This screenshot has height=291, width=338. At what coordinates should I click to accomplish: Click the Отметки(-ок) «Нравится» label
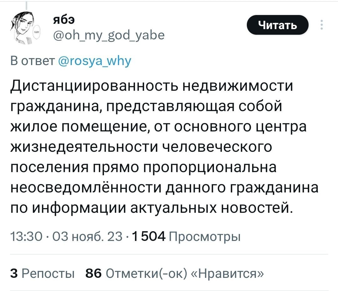pos(185,273)
